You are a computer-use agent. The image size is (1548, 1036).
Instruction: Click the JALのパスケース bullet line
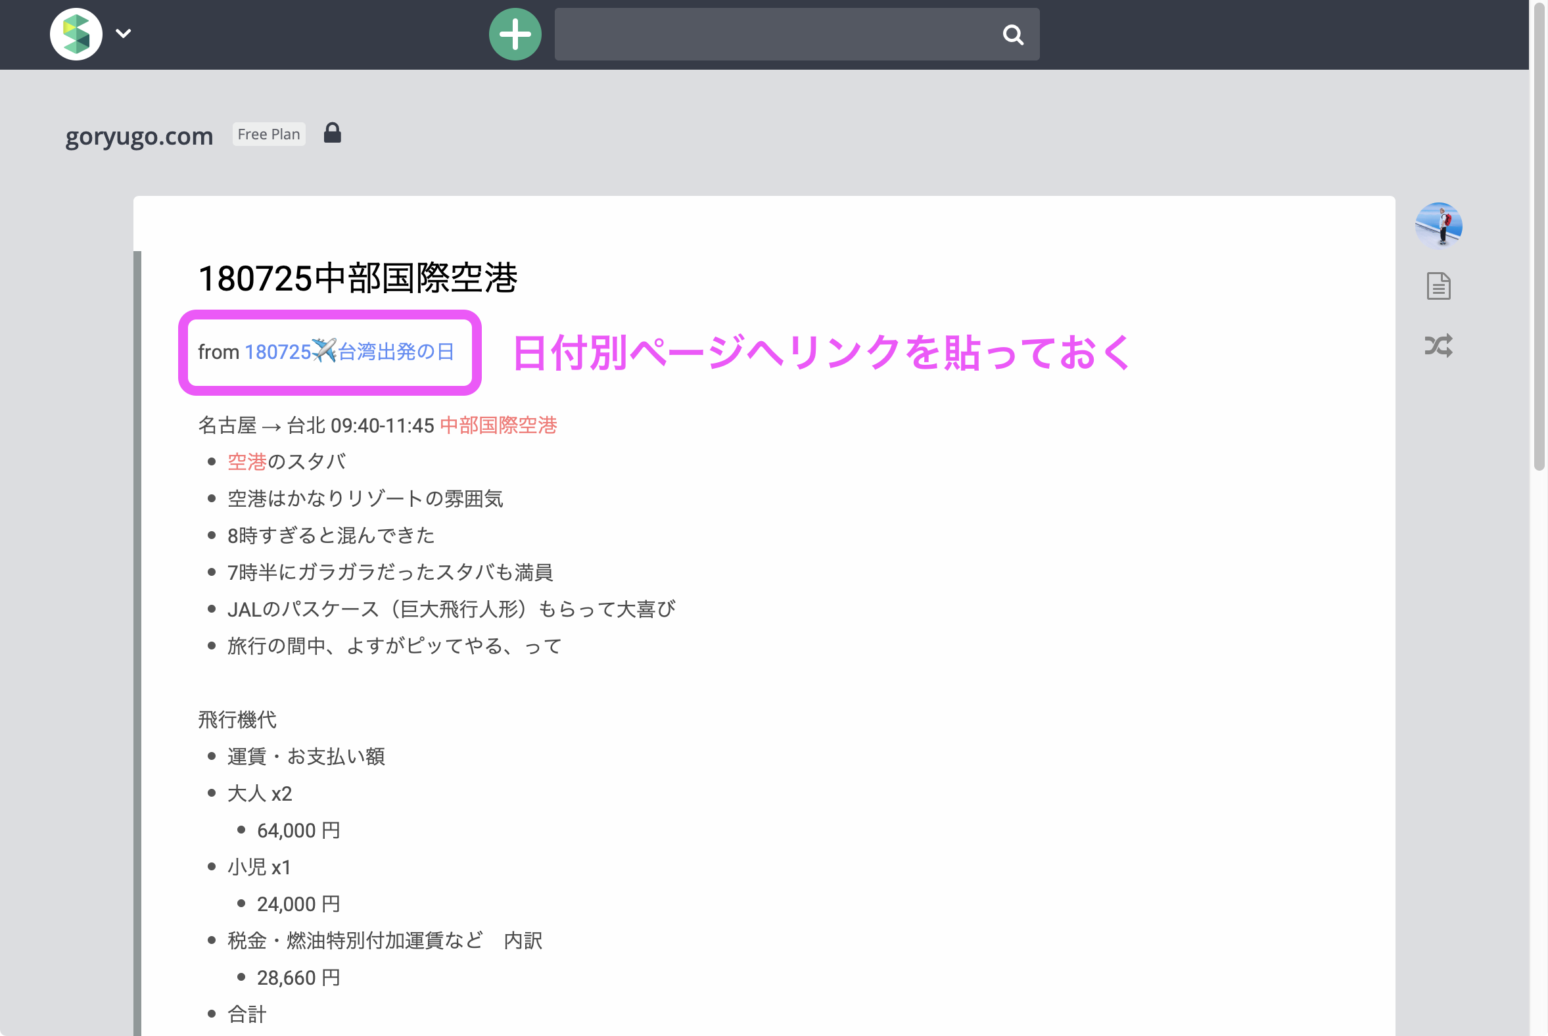click(450, 609)
